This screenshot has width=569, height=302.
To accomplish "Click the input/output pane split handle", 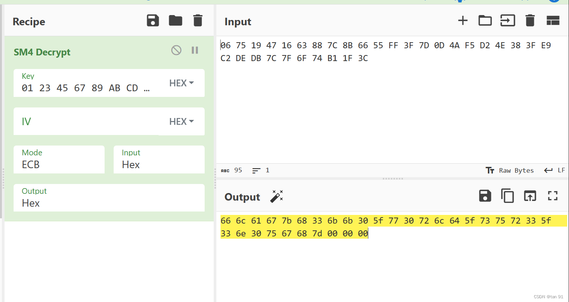I will [393, 179].
